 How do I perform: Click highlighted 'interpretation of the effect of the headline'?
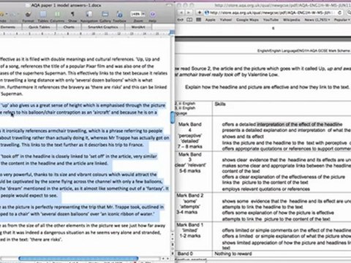(x=300, y=124)
